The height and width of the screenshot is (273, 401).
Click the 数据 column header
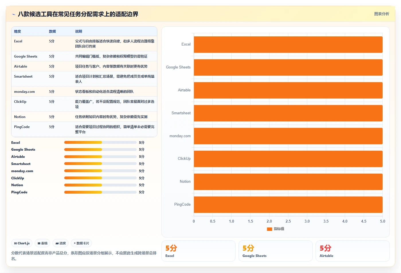52,32
